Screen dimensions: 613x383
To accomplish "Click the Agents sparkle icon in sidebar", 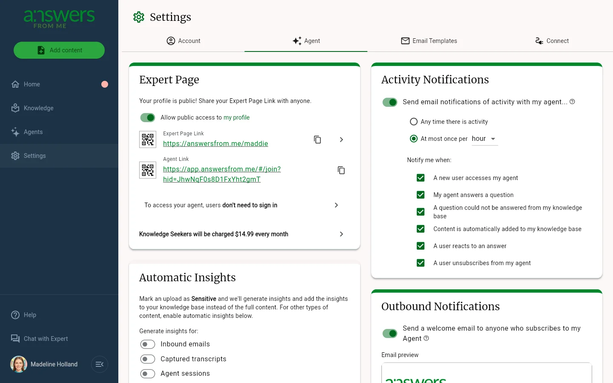I will point(15,132).
